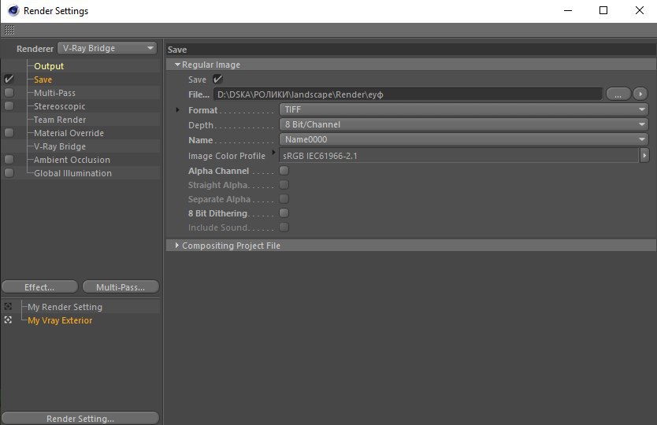
Task: Click the Multi-Pass... button
Action: [121, 286]
